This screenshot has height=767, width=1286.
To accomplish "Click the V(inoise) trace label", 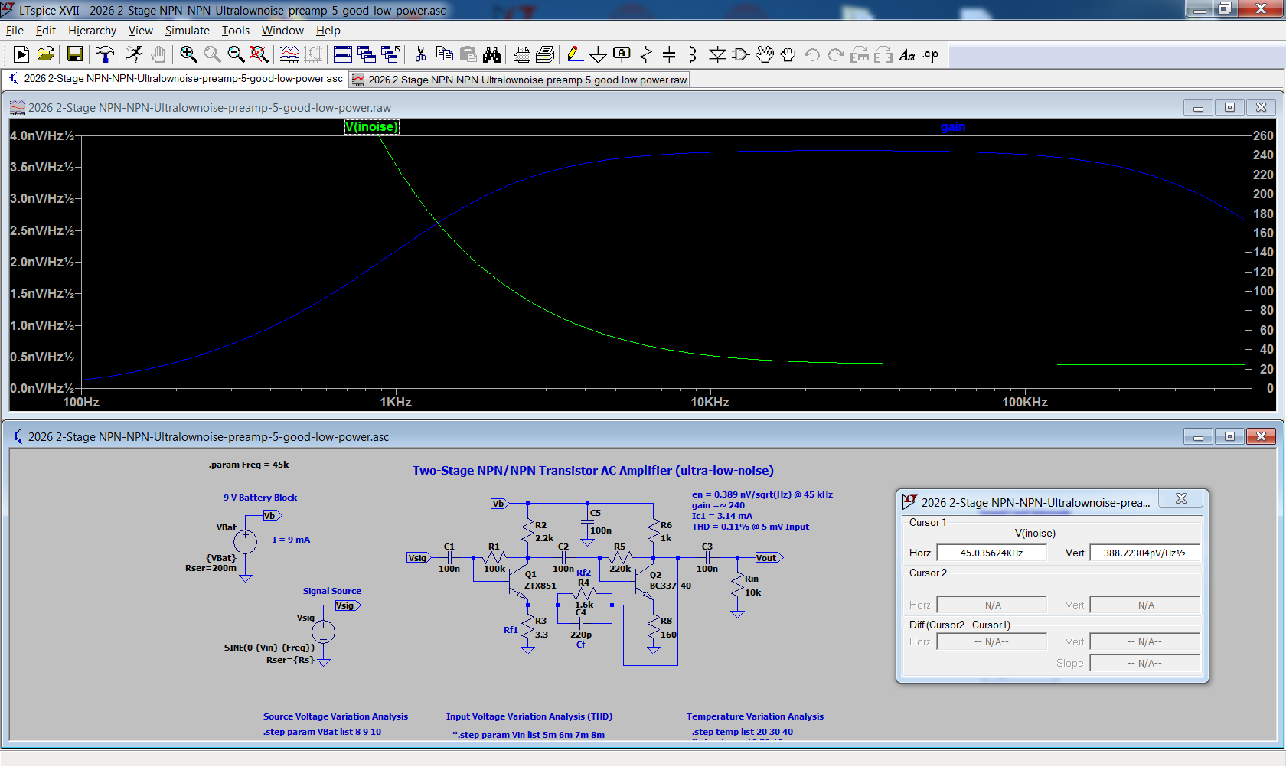I will [x=371, y=127].
